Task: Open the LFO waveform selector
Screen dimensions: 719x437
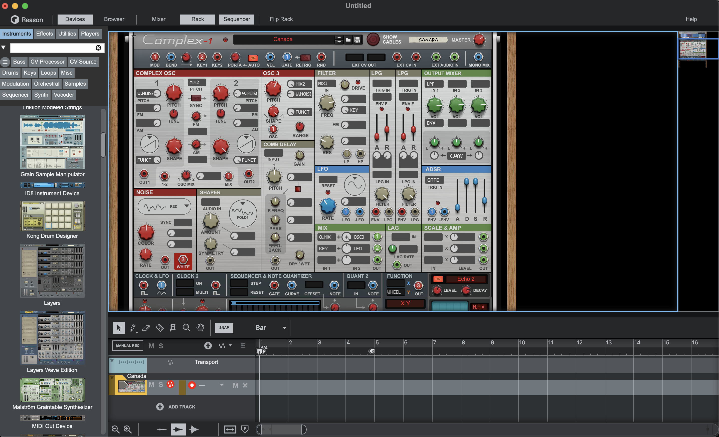Action: [x=354, y=185]
